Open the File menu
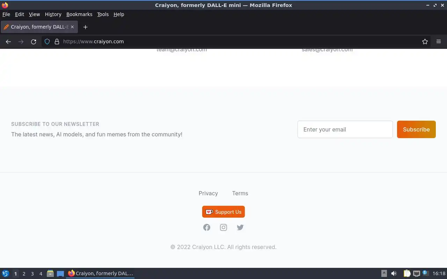This screenshot has width=447, height=279. point(6,14)
